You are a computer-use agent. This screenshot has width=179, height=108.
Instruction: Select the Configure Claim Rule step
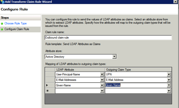(x=17, y=29)
